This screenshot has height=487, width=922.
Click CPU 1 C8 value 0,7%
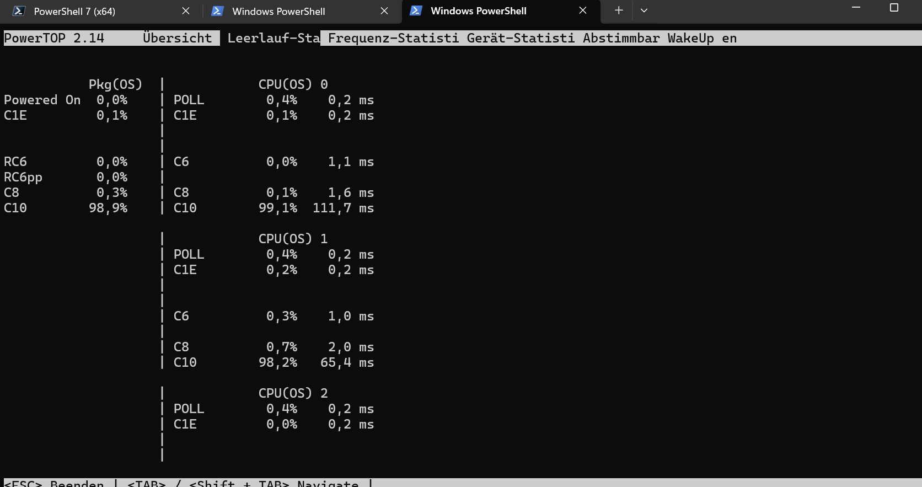tap(282, 347)
